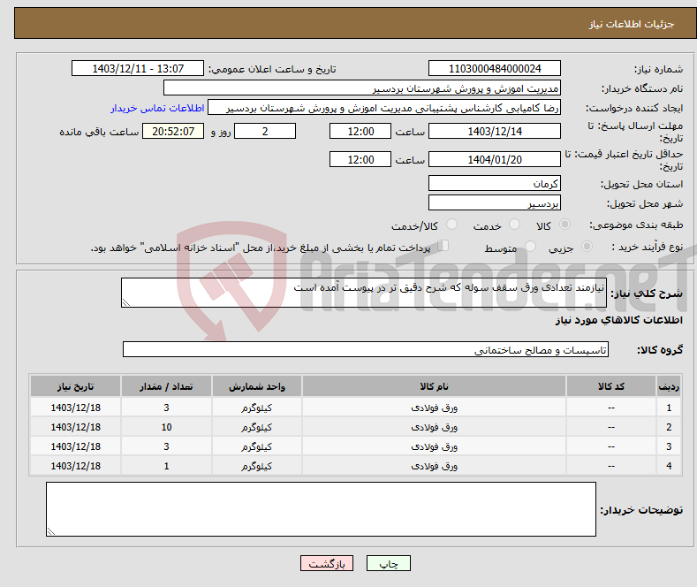Click the نام کالا column header

click(x=434, y=386)
